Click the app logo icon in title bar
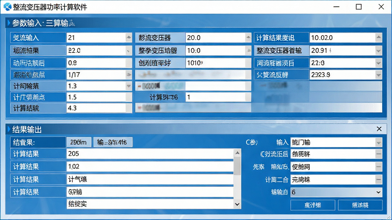The width and height of the screenshot is (392, 220). [7, 7]
